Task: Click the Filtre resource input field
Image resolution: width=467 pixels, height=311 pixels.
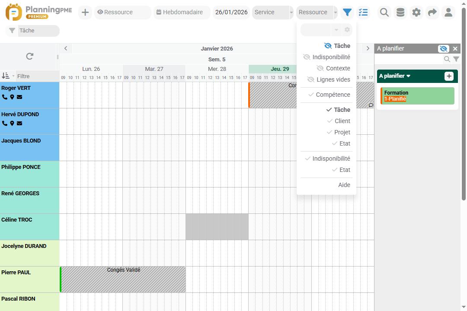Action: tap(37, 76)
